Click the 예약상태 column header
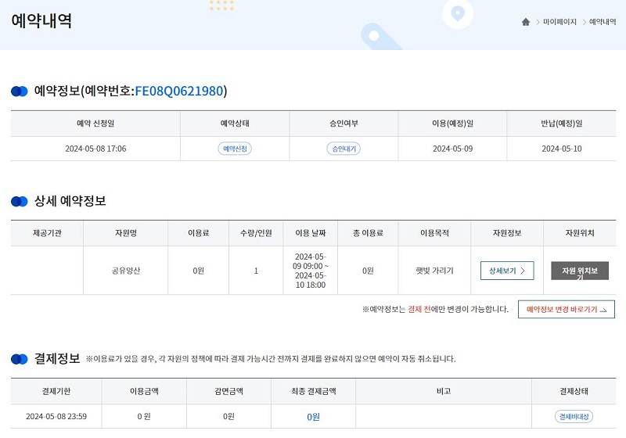626x438 pixels. pos(235,124)
